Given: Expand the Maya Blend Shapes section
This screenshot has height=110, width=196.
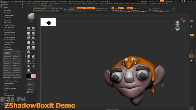Looking at the screenshot, I should [9, 25].
